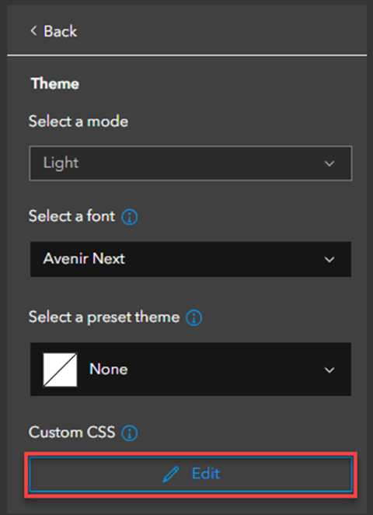373x515 pixels.
Task: Expand the mode selector chevron arrow
Action: (329, 163)
